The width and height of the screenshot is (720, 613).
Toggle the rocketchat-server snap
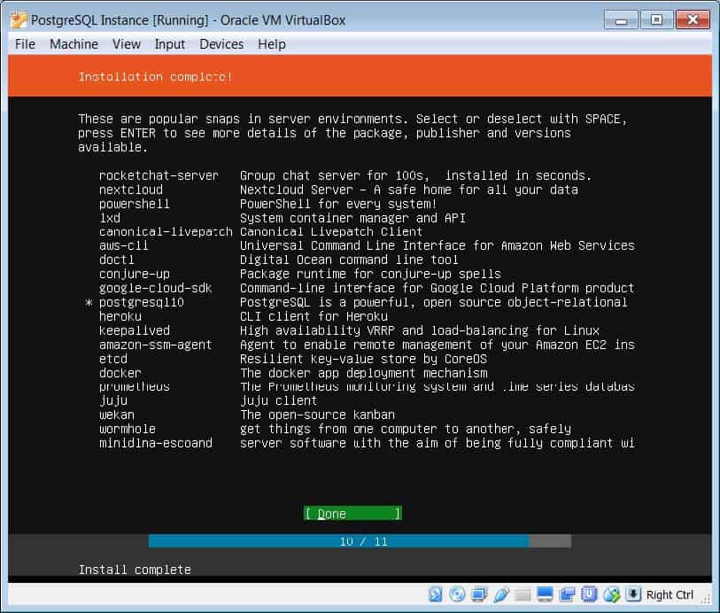159,175
